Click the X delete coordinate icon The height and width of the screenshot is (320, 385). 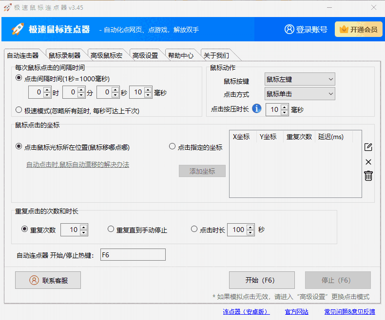368,162
